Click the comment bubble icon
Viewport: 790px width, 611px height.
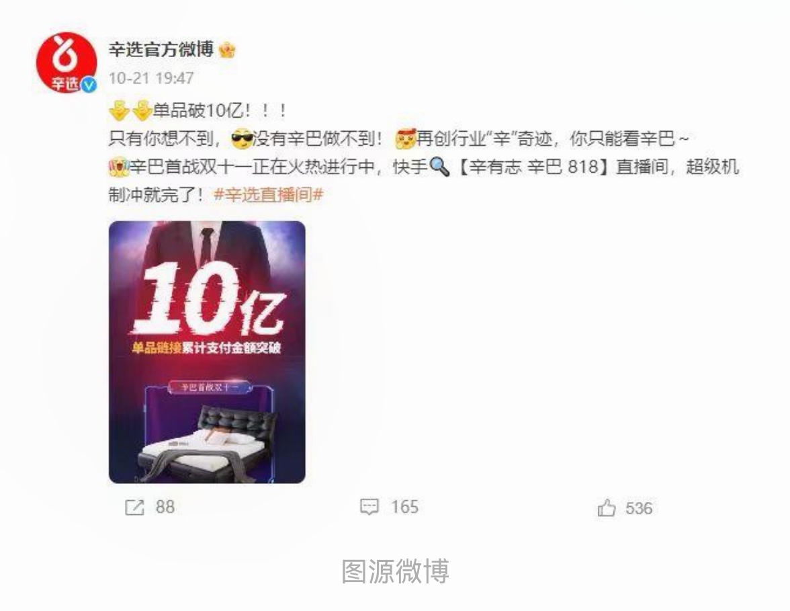point(369,507)
